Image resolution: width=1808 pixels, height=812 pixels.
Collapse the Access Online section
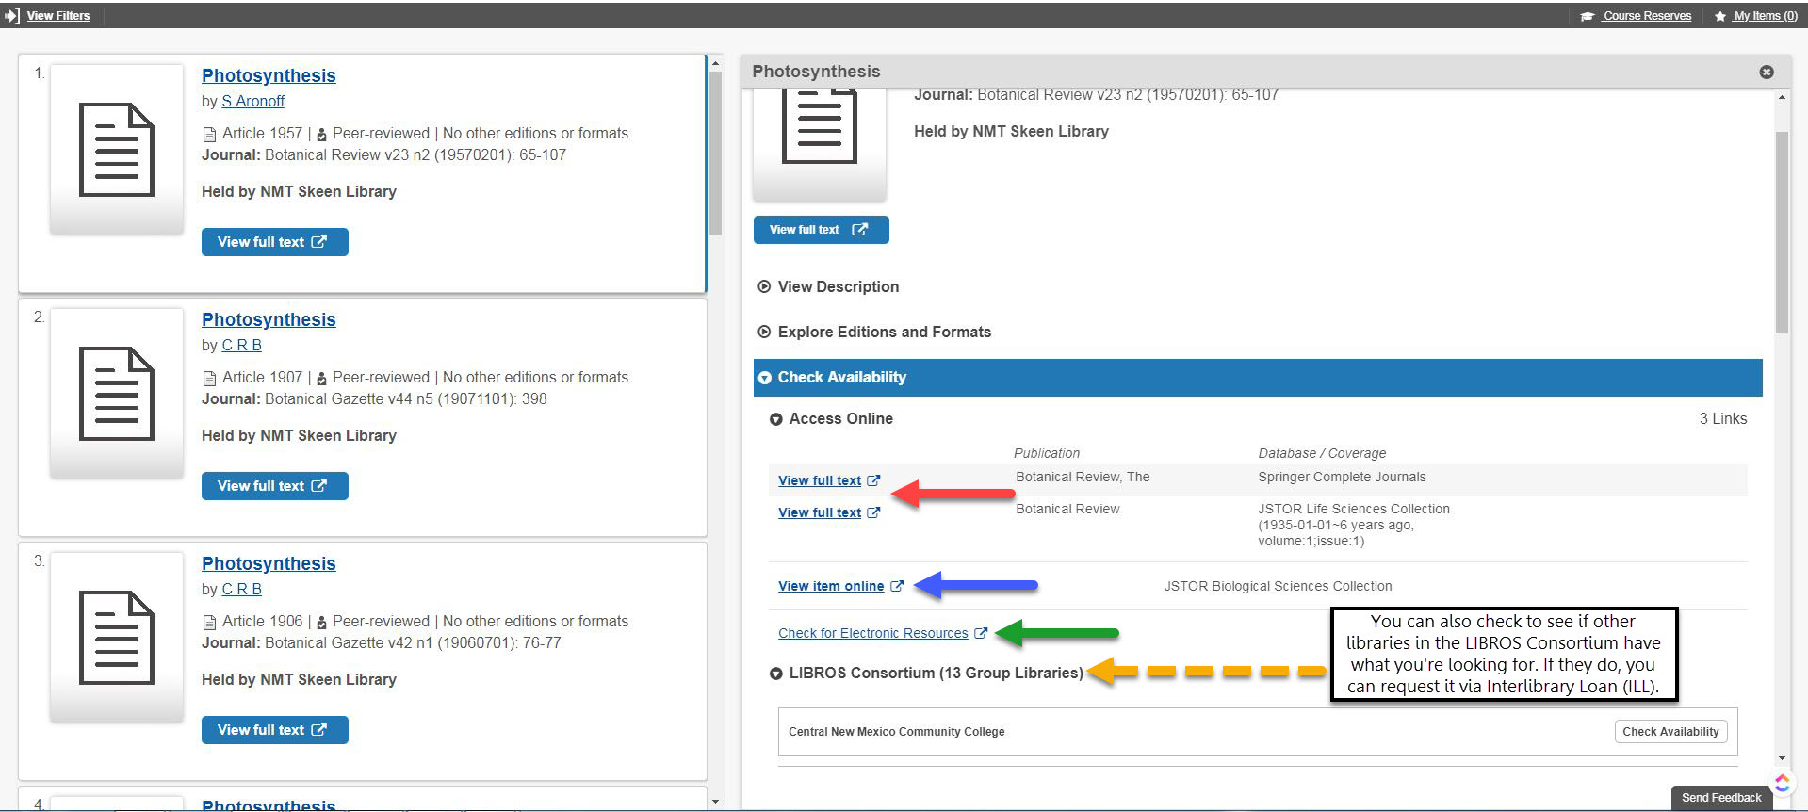[x=776, y=419]
